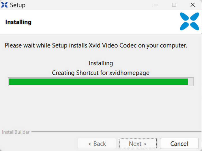Click the empty gray area below the progress bar
The height and width of the screenshot is (151, 202).
pos(101,109)
